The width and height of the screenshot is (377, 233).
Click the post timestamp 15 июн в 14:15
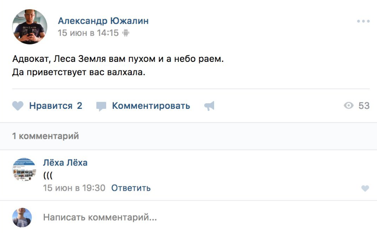(88, 33)
